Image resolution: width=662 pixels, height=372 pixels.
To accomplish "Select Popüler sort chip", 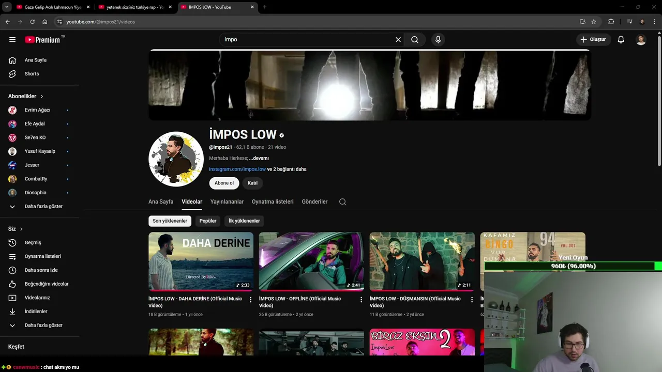I will (x=208, y=221).
